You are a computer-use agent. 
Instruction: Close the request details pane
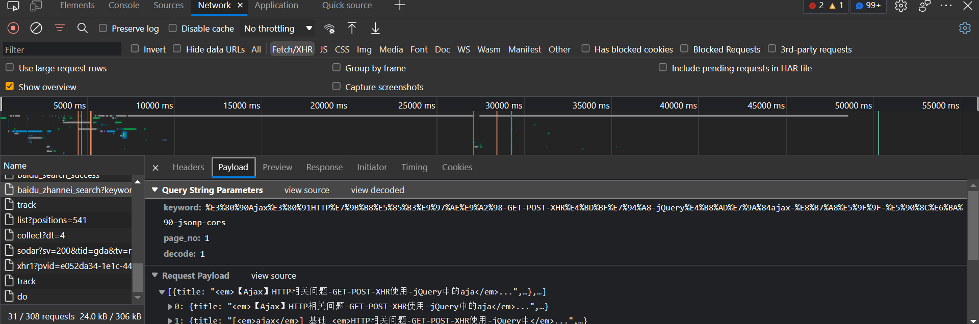pos(156,168)
